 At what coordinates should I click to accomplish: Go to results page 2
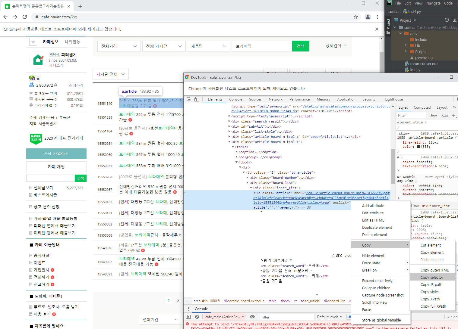(x=178, y=300)
